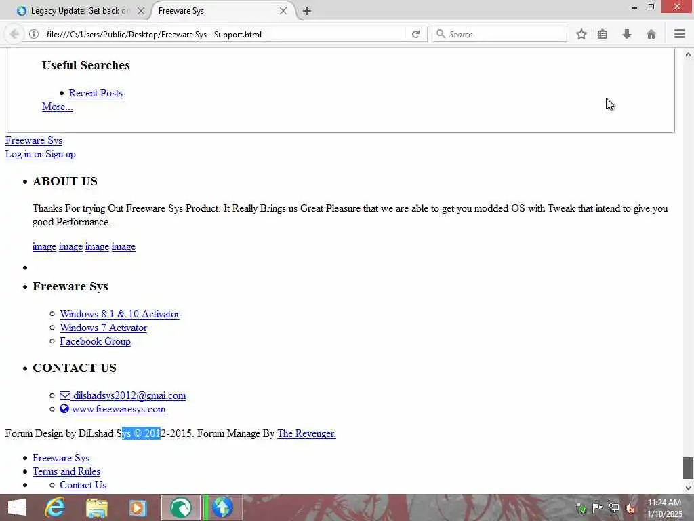Open Terms and Rules link

pyautogui.click(x=66, y=472)
